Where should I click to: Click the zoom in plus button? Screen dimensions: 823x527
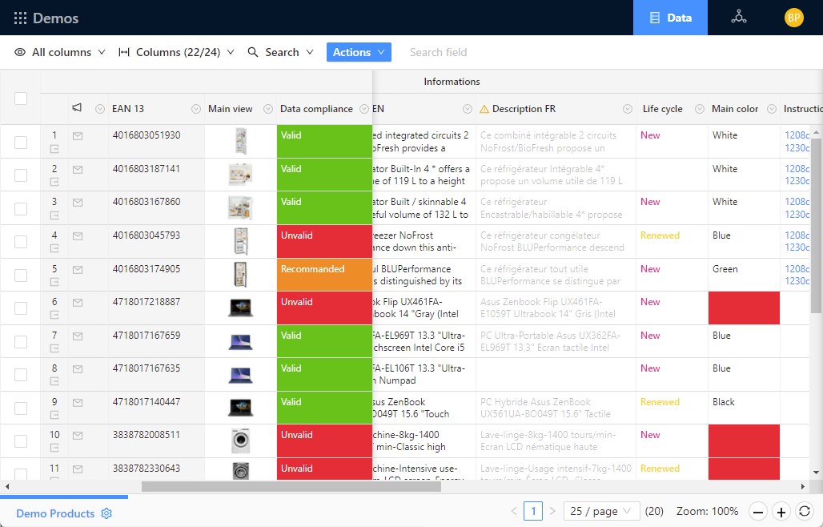[782, 511]
